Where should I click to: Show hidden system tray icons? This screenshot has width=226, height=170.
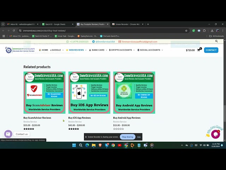182,145
